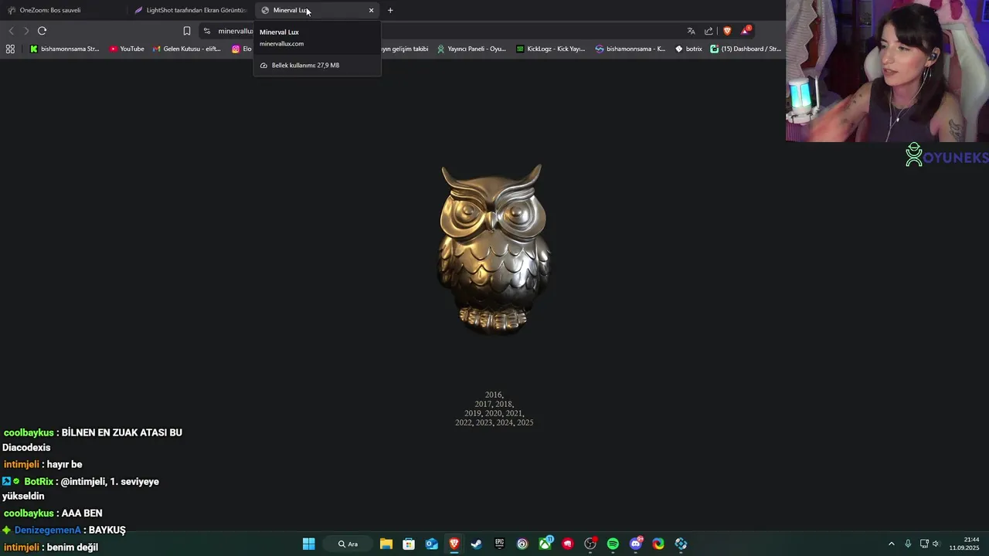Click the year 2018 link
Screen dimensions: 989x556
(503, 404)
